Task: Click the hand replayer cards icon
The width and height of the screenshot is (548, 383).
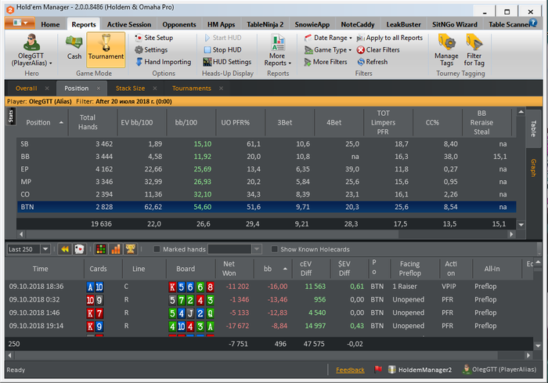Action: coord(79,249)
